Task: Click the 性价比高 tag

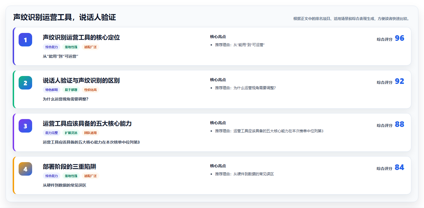Action: pyautogui.click(x=90, y=90)
